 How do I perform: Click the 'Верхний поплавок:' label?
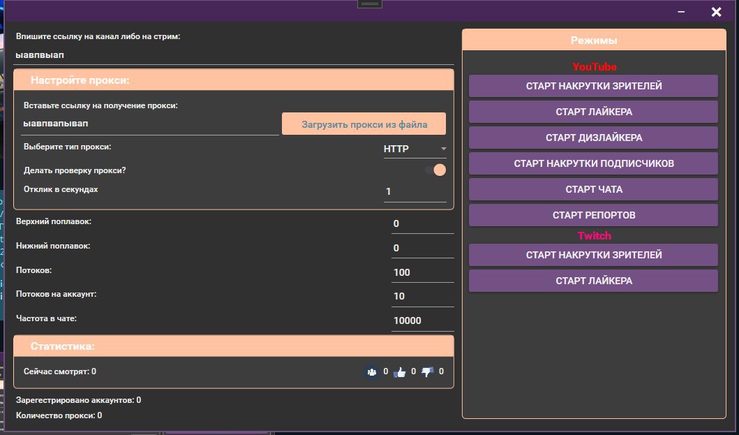coord(54,221)
